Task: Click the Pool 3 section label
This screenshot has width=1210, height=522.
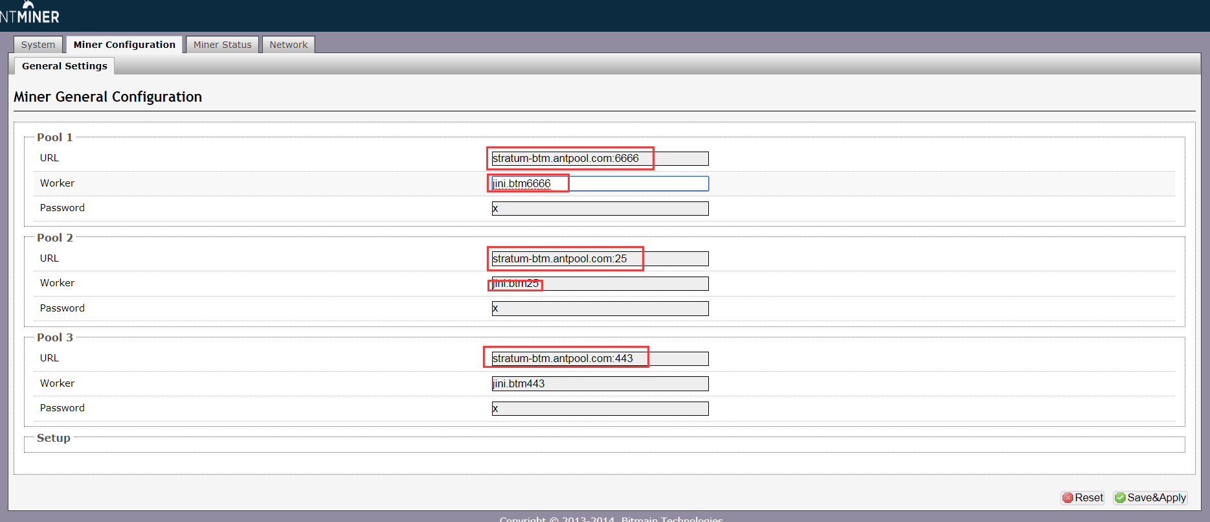Action: 55,337
